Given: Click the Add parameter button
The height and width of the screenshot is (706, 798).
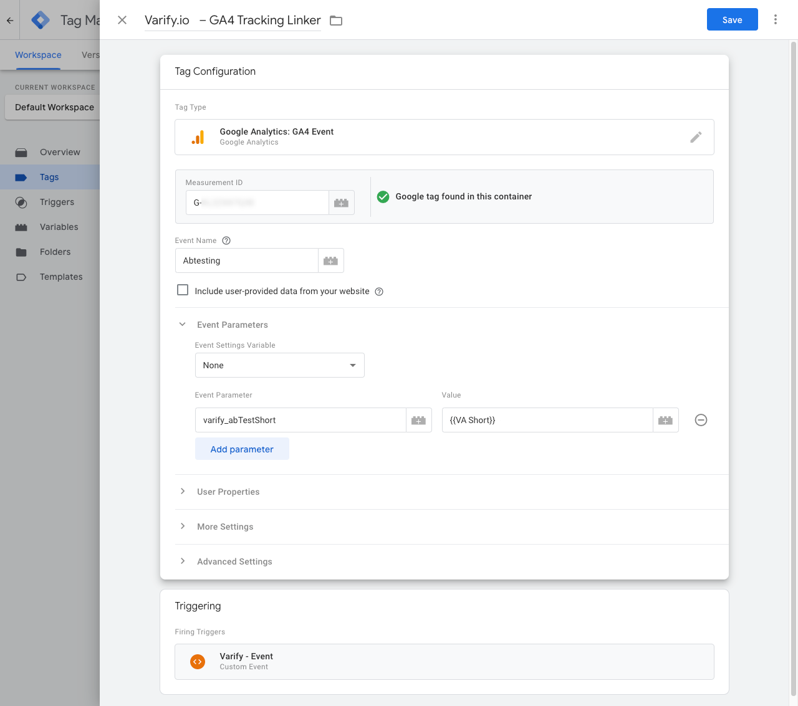Looking at the screenshot, I should coord(242,449).
